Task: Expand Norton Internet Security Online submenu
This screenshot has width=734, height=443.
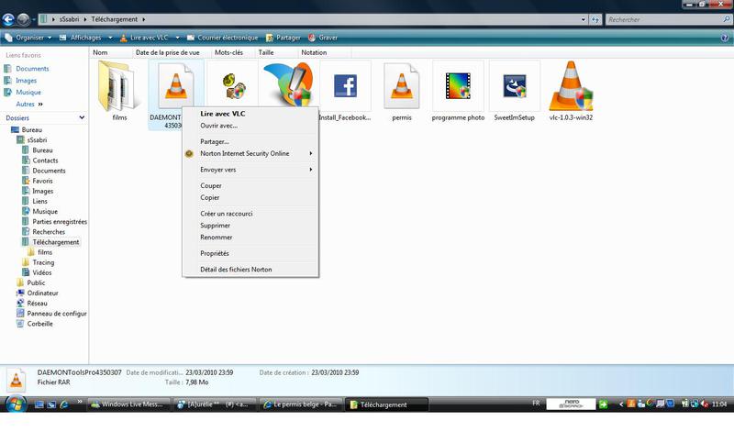Action: click(x=244, y=154)
